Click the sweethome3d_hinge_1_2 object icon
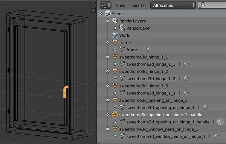 point(115,71)
